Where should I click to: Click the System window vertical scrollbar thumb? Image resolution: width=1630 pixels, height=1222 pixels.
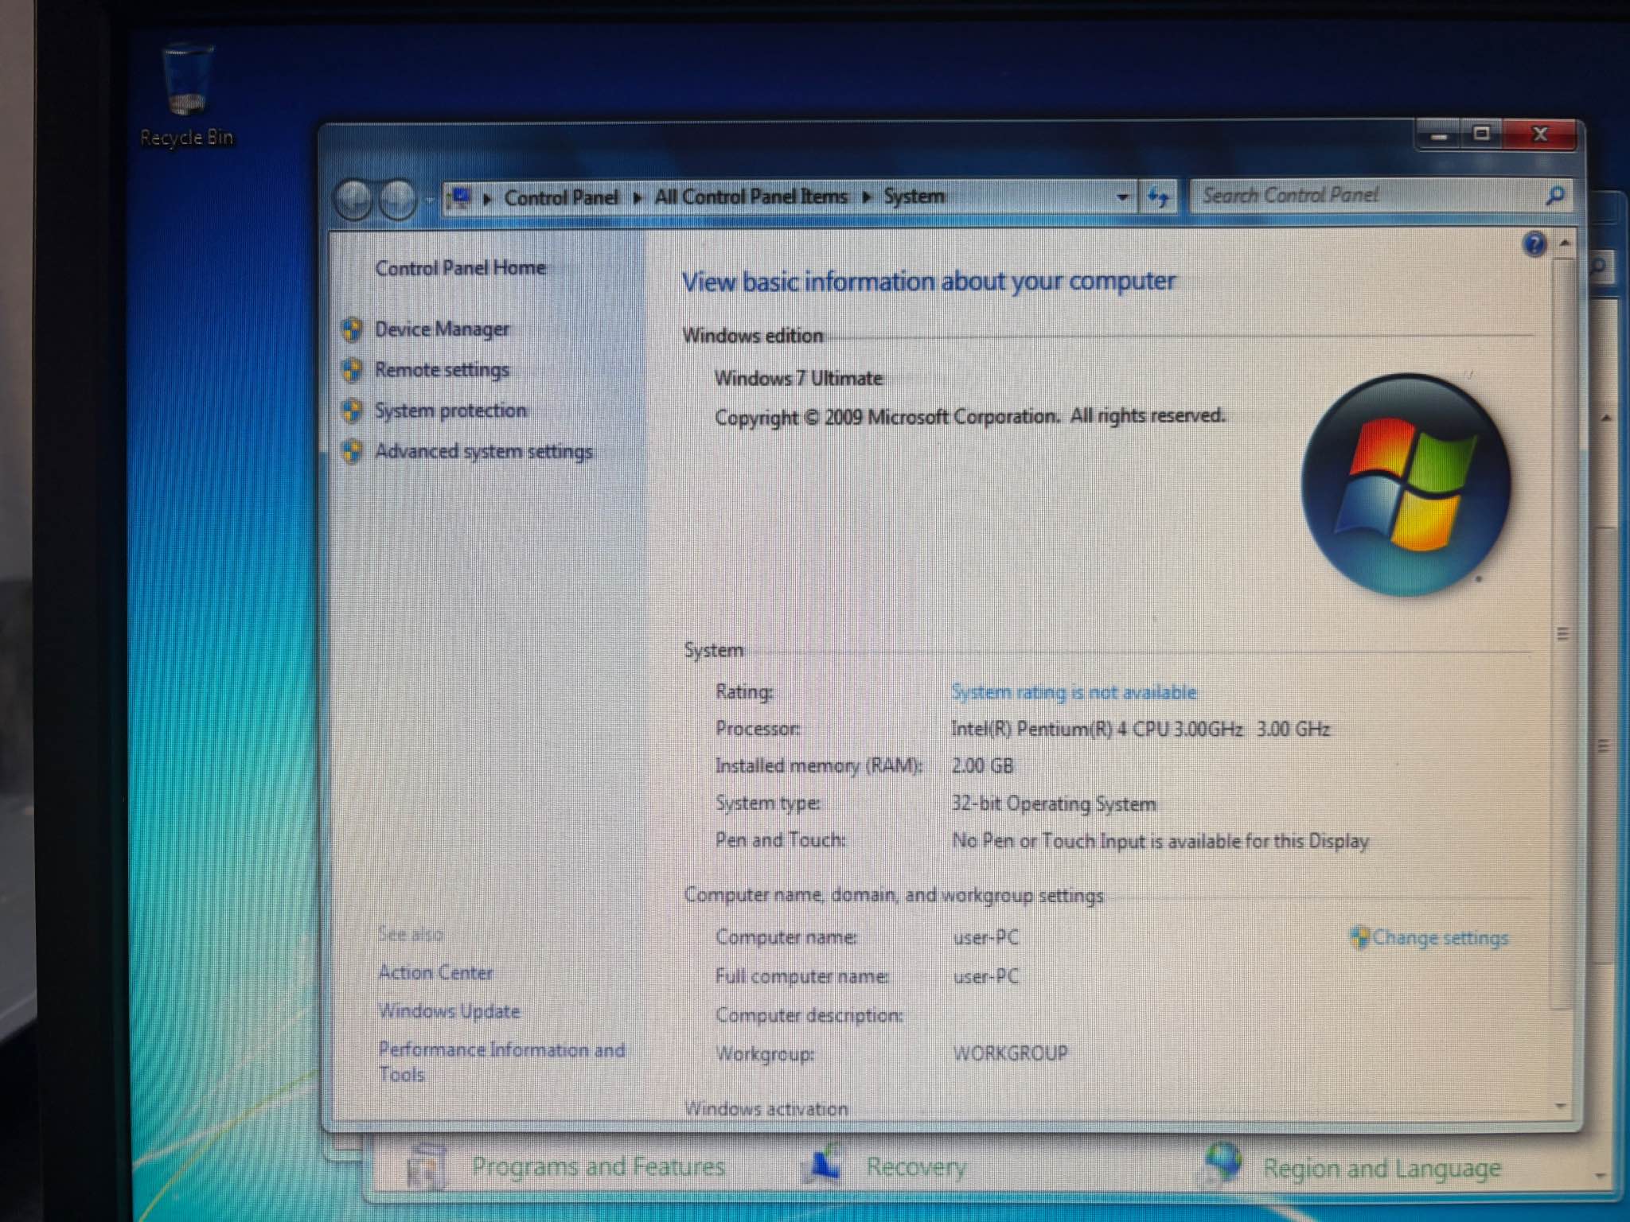[1562, 632]
